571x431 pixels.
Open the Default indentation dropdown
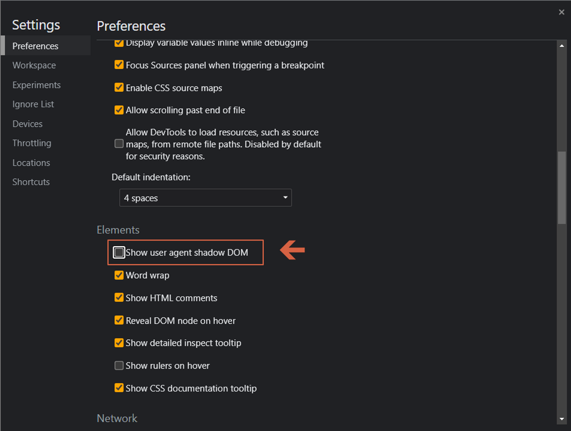click(x=205, y=198)
